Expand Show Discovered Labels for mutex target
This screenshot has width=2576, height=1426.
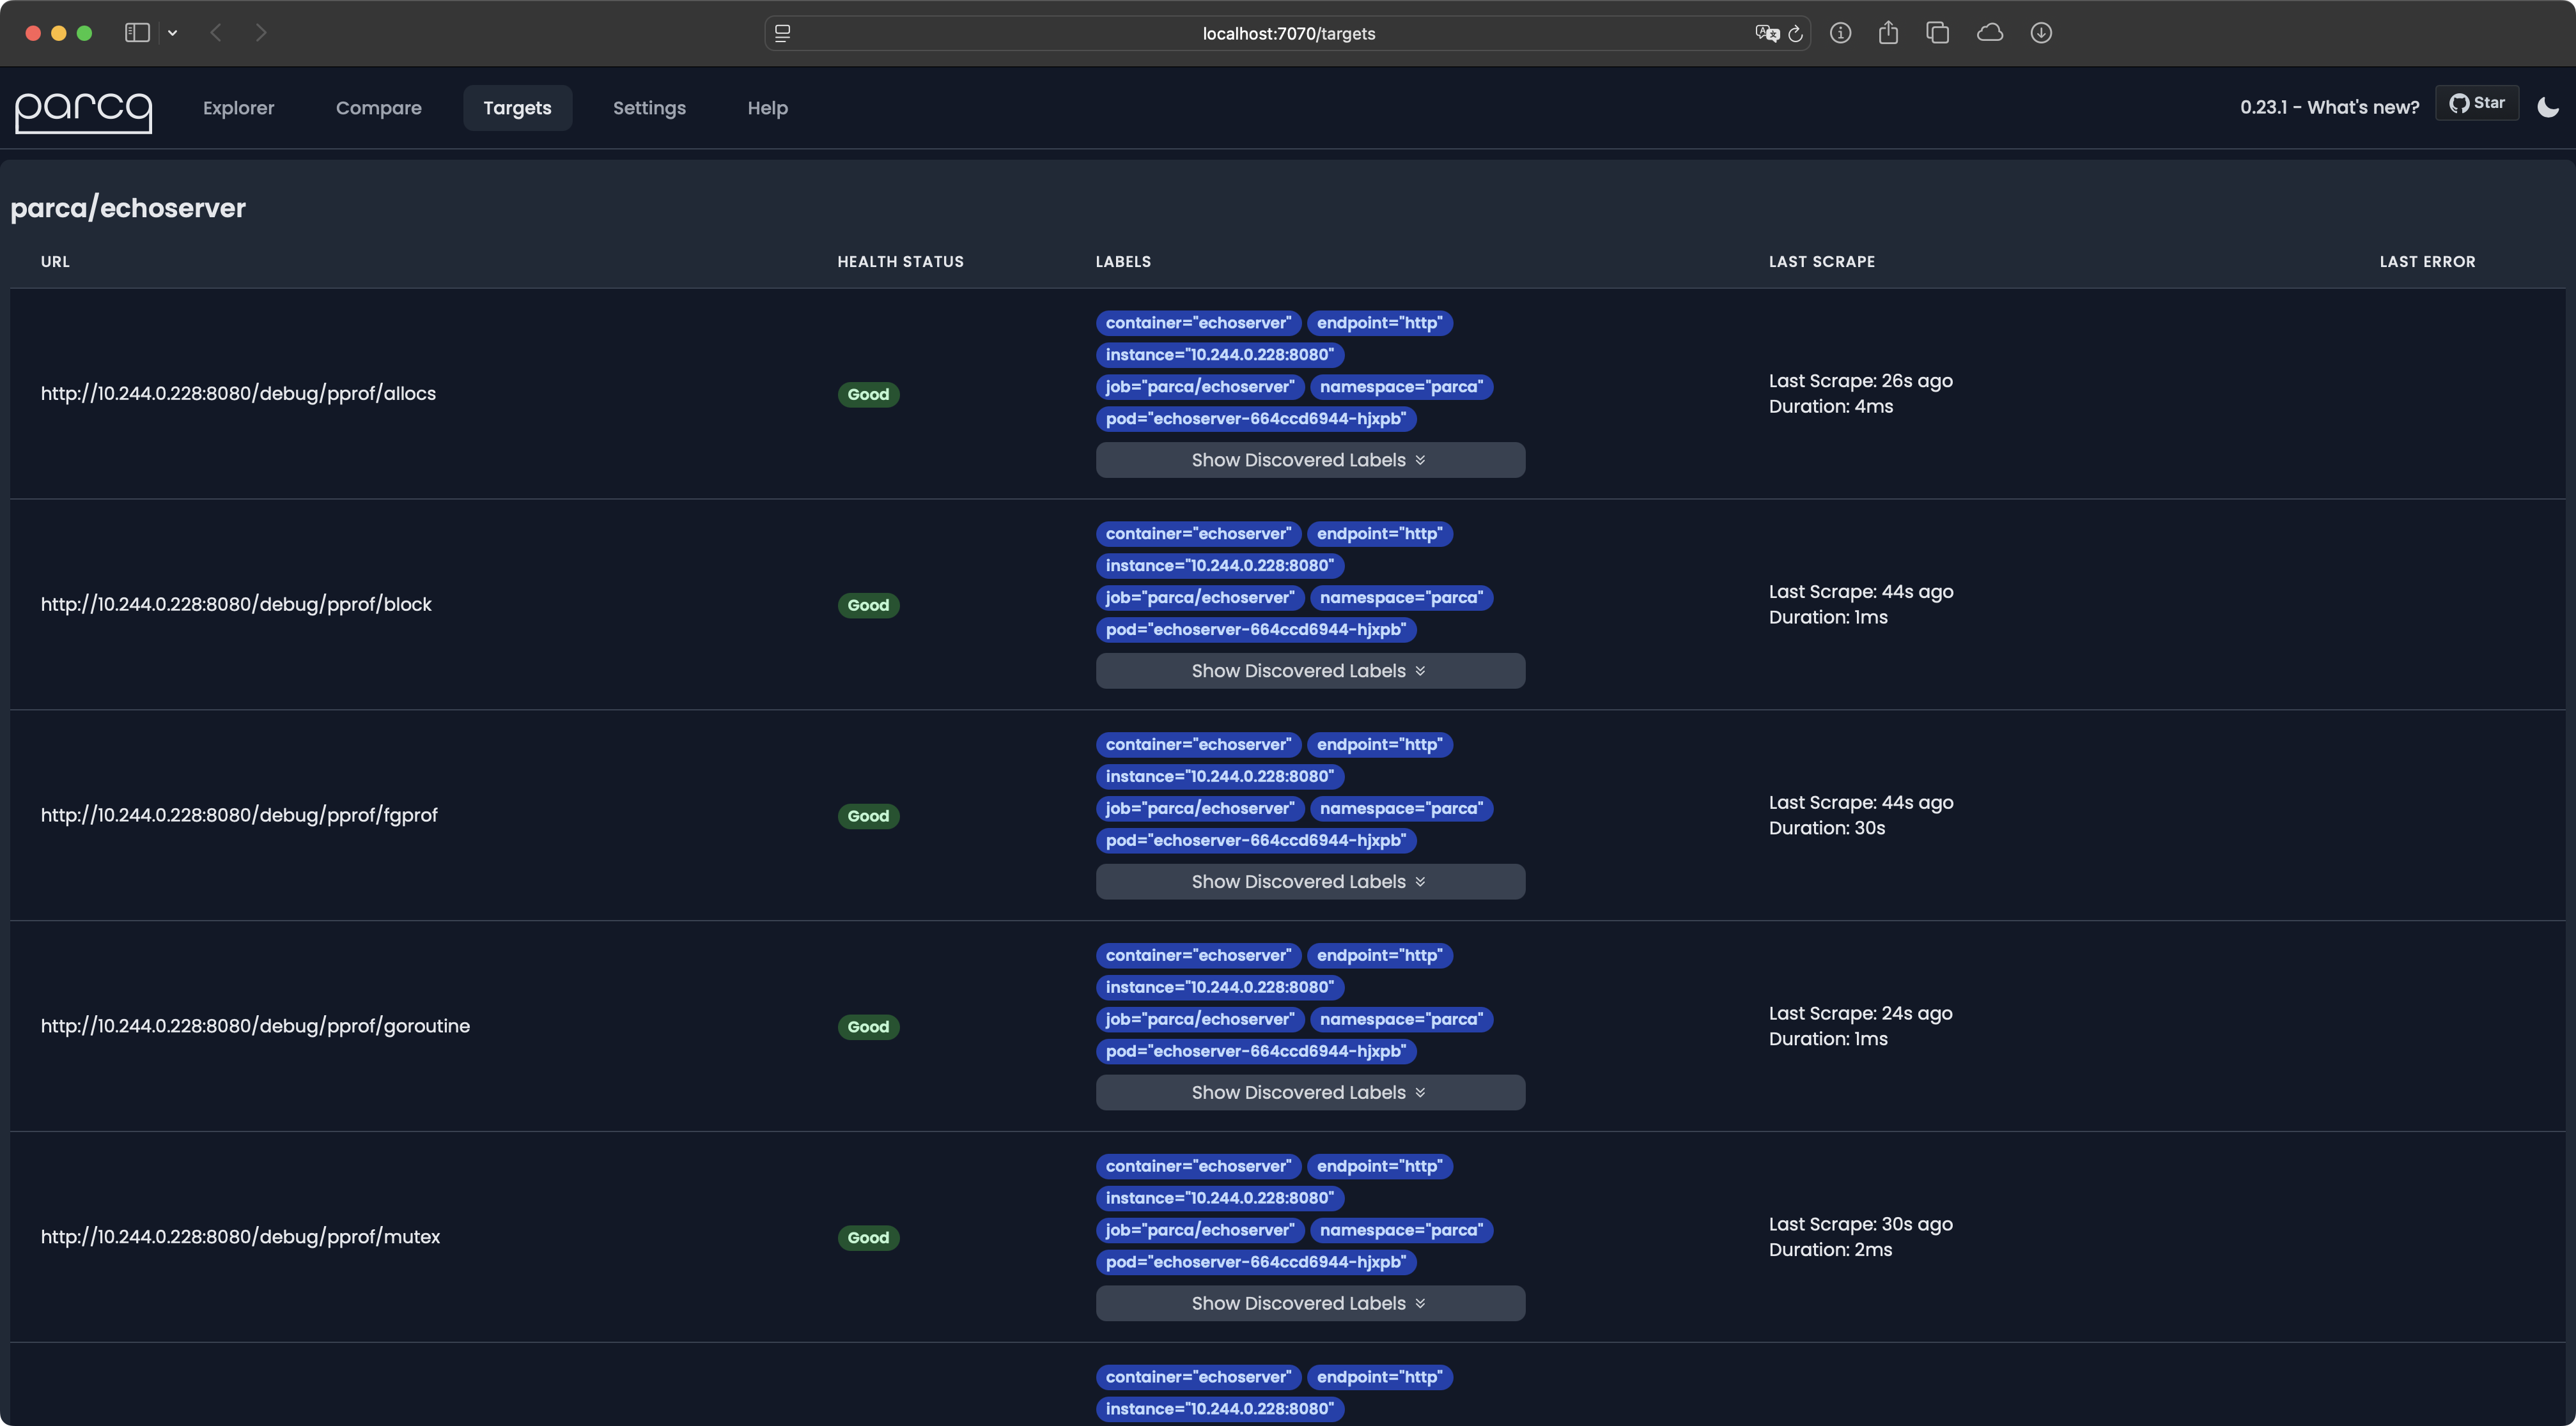click(x=1310, y=1303)
